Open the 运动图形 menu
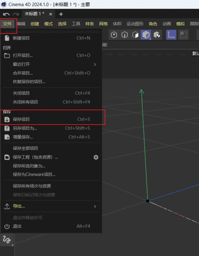 tap(135, 24)
